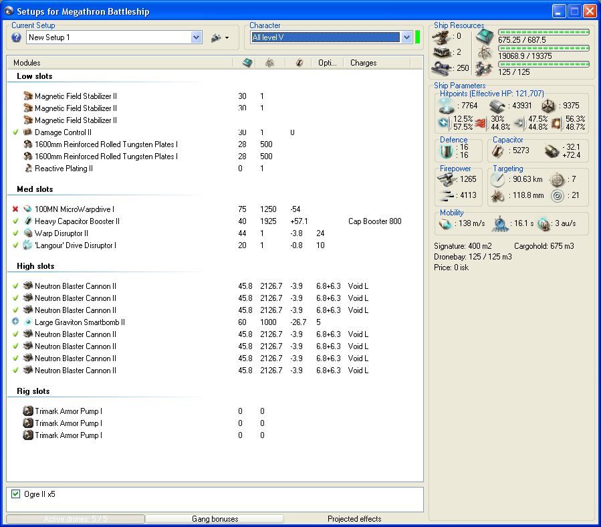Select the Low slots group header
Viewport: 601px width, 527px height.
point(35,76)
